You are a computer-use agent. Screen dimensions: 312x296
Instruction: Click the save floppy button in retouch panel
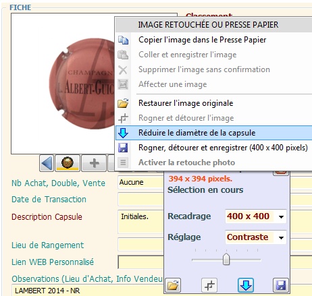coord(281,285)
